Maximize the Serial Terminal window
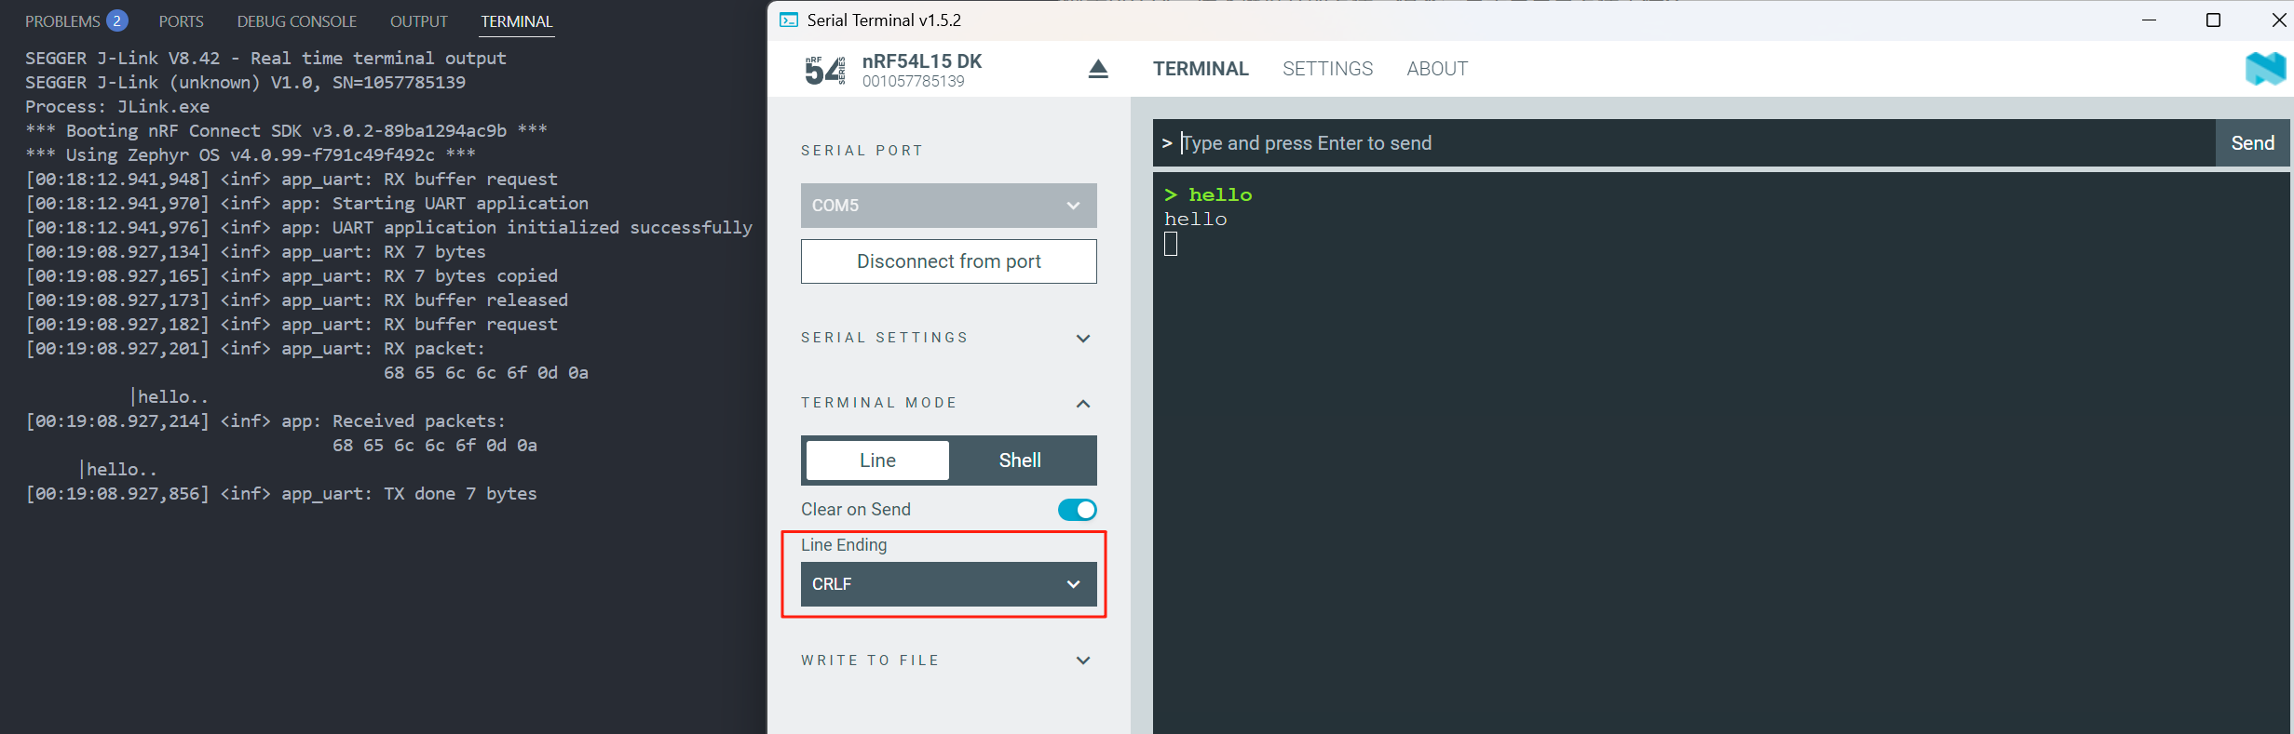This screenshot has height=734, width=2294. point(2213,20)
